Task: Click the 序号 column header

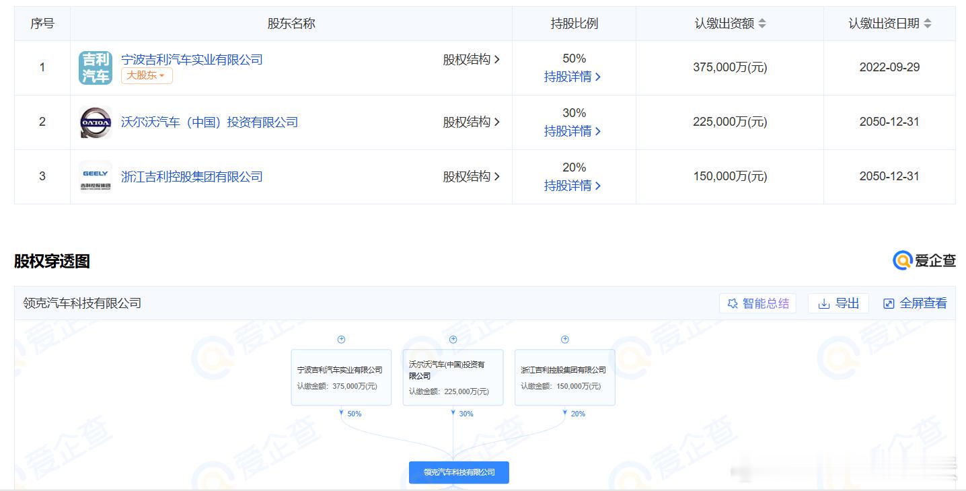Action: point(42,24)
